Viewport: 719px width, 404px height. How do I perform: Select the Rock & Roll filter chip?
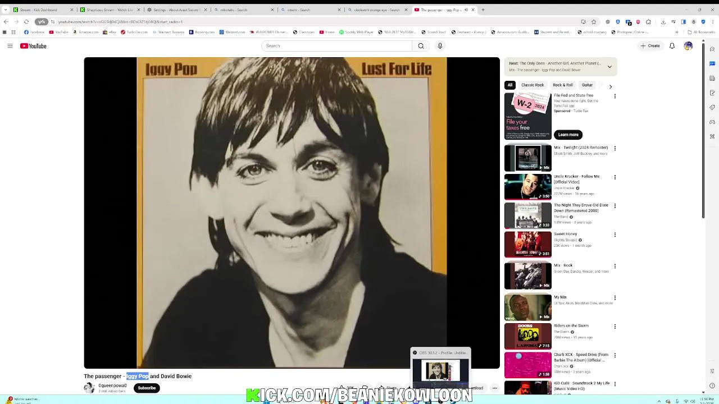pyautogui.click(x=563, y=85)
